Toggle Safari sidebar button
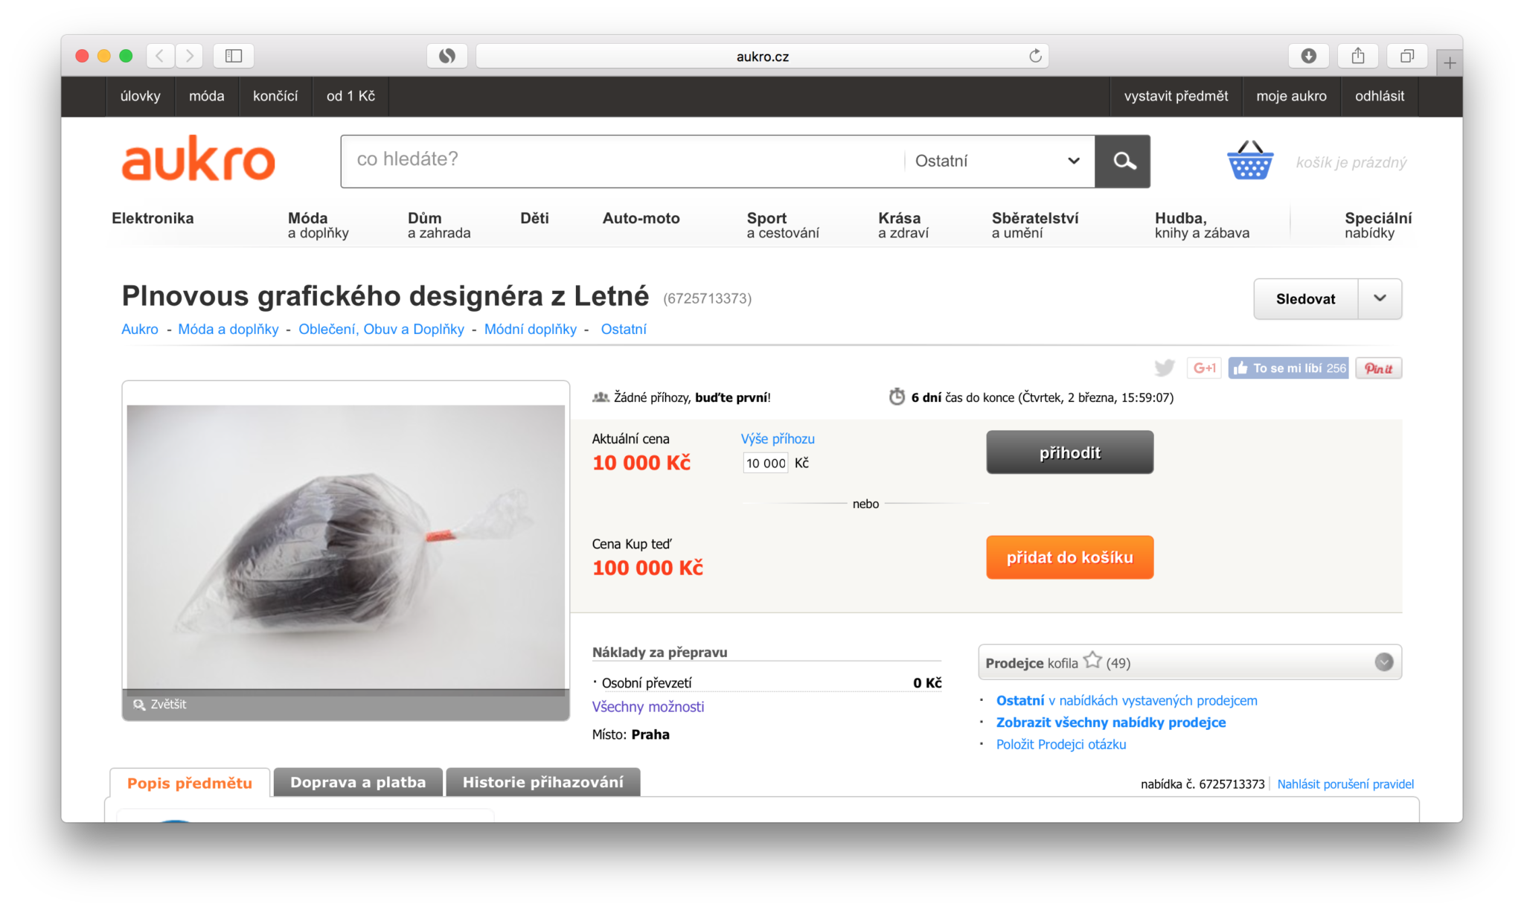This screenshot has height=910, width=1524. pos(234,56)
